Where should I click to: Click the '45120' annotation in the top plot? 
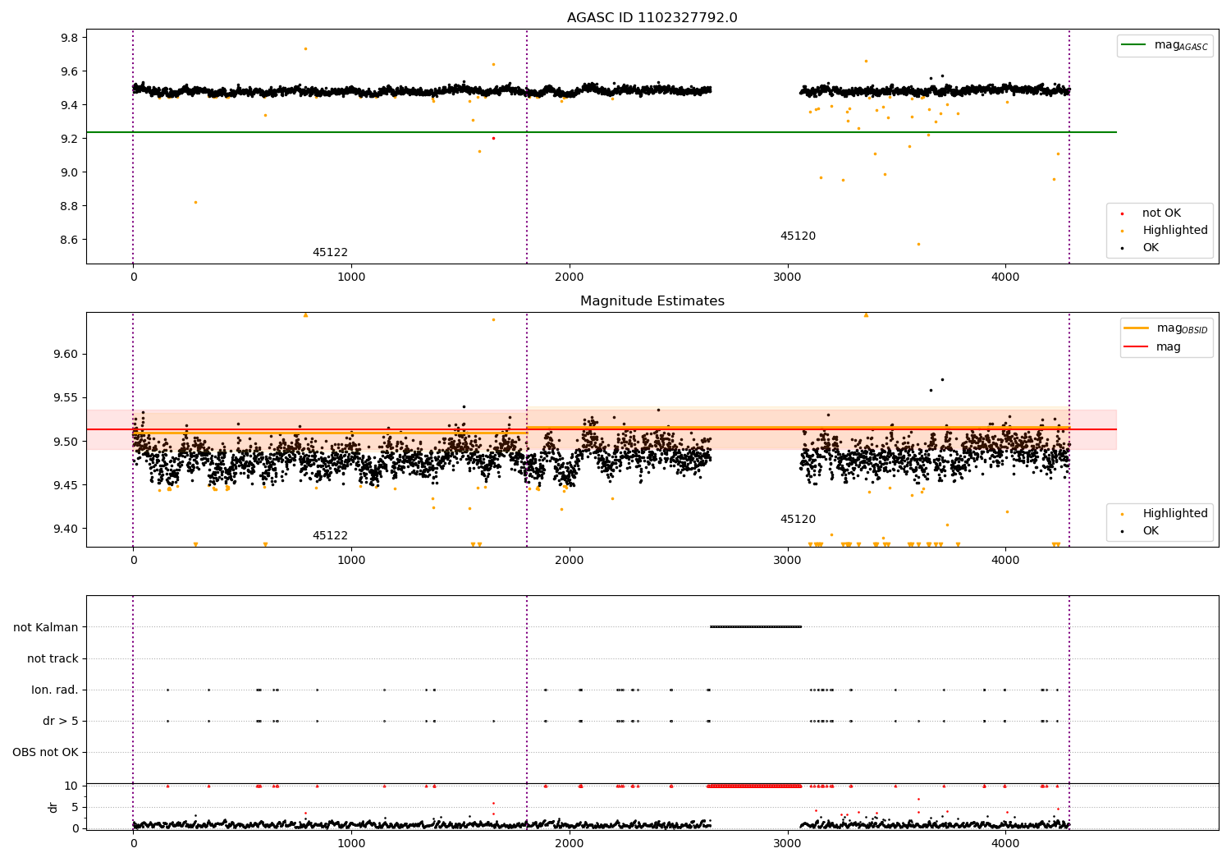click(798, 236)
